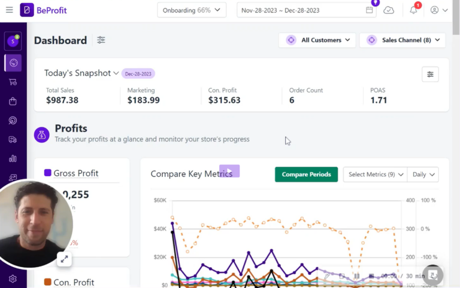Open the user account menu
Viewport: 460px width, 288px height.
[439, 10]
